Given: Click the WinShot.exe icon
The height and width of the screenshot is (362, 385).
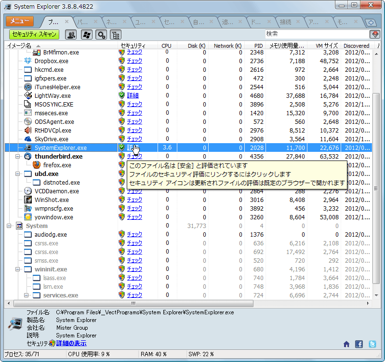Looking at the screenshot, I should [28, 200].
